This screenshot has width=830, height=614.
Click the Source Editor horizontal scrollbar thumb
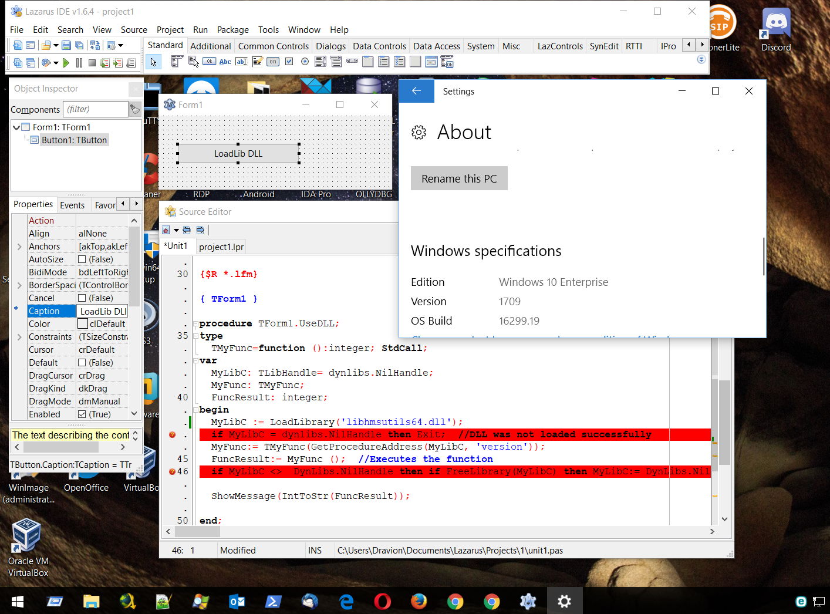(197, 531)
